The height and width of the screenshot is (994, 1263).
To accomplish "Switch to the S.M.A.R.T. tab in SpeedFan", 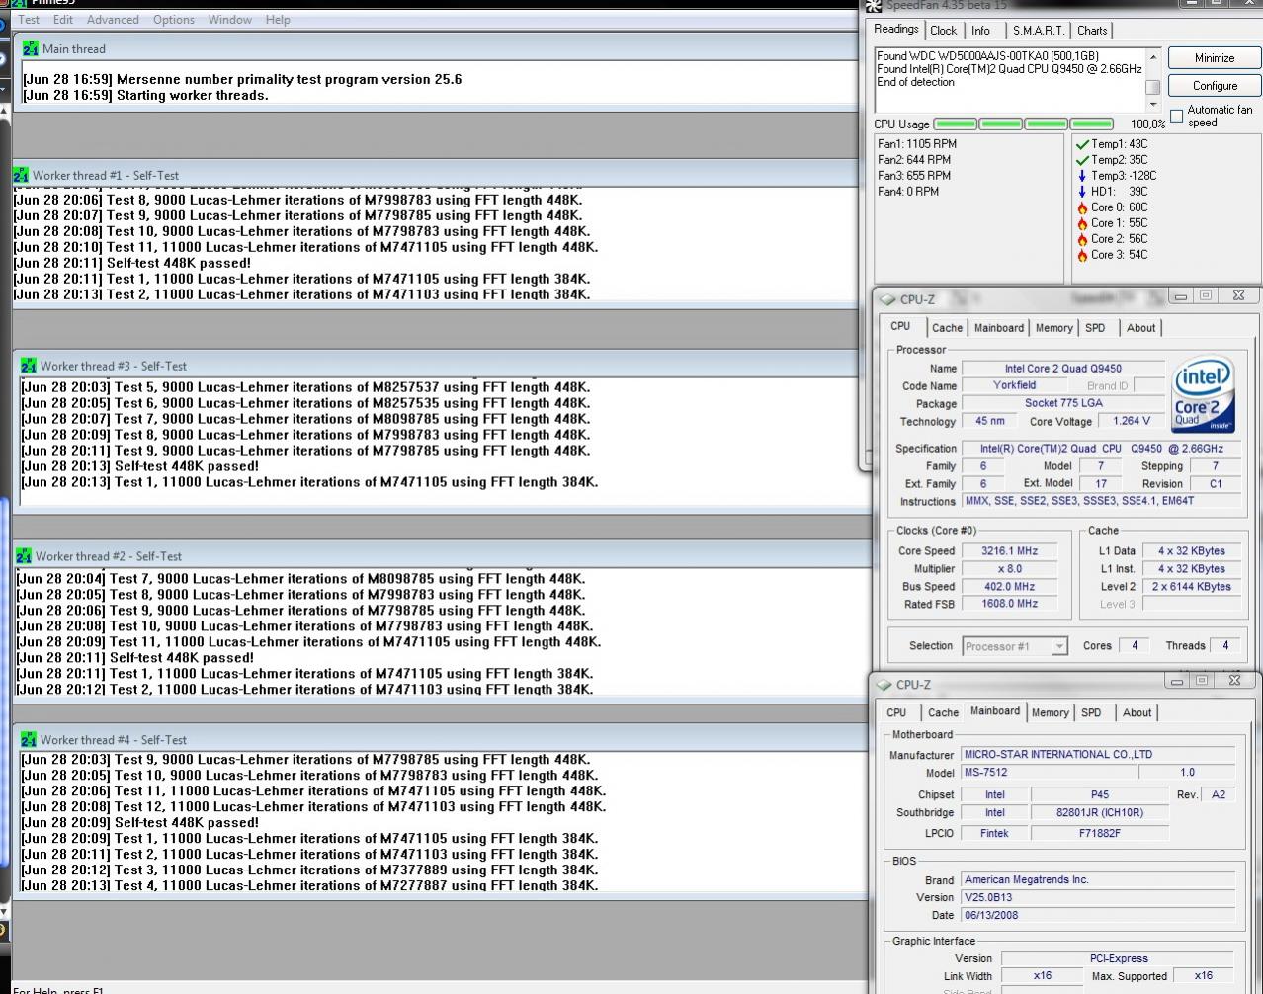I will [1038, 31].
